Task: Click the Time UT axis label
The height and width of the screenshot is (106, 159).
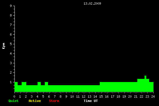Action: (91, 101)
